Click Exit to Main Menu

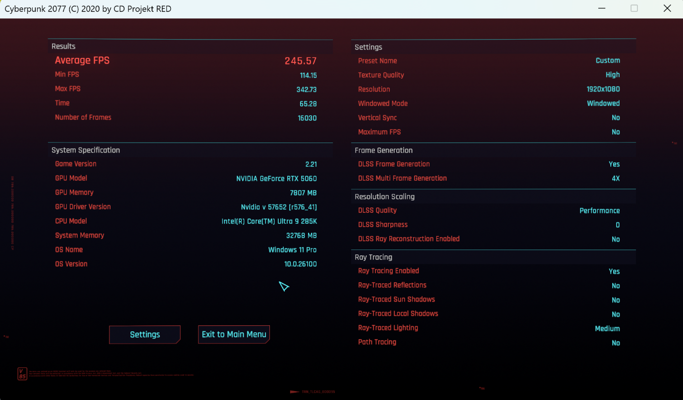point(234,335)
